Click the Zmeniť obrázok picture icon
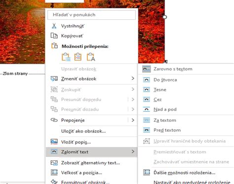 point(54,78)
